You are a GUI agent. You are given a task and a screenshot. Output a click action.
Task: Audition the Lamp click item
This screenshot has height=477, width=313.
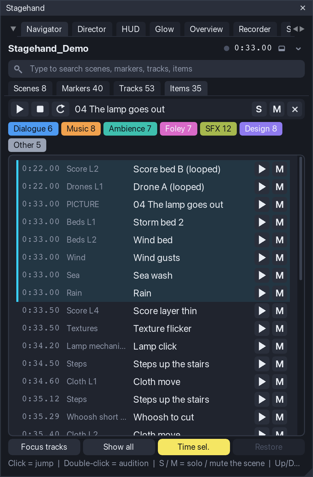[262, 346]
